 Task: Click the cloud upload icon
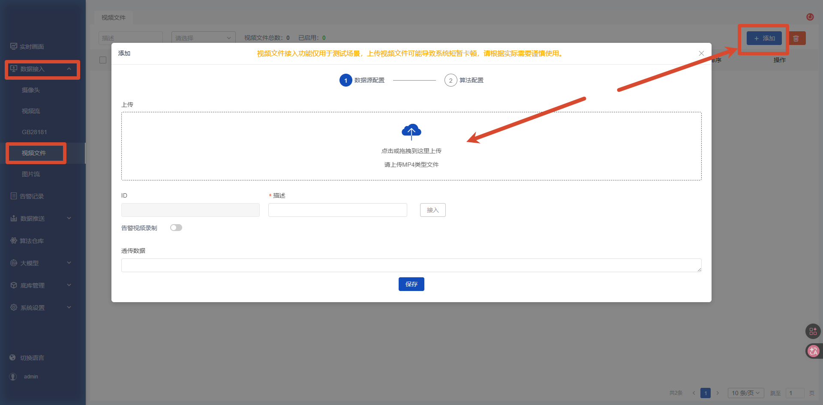[x=411, y=132]
